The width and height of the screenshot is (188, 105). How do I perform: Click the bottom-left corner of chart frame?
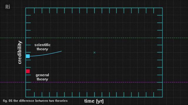26,97
